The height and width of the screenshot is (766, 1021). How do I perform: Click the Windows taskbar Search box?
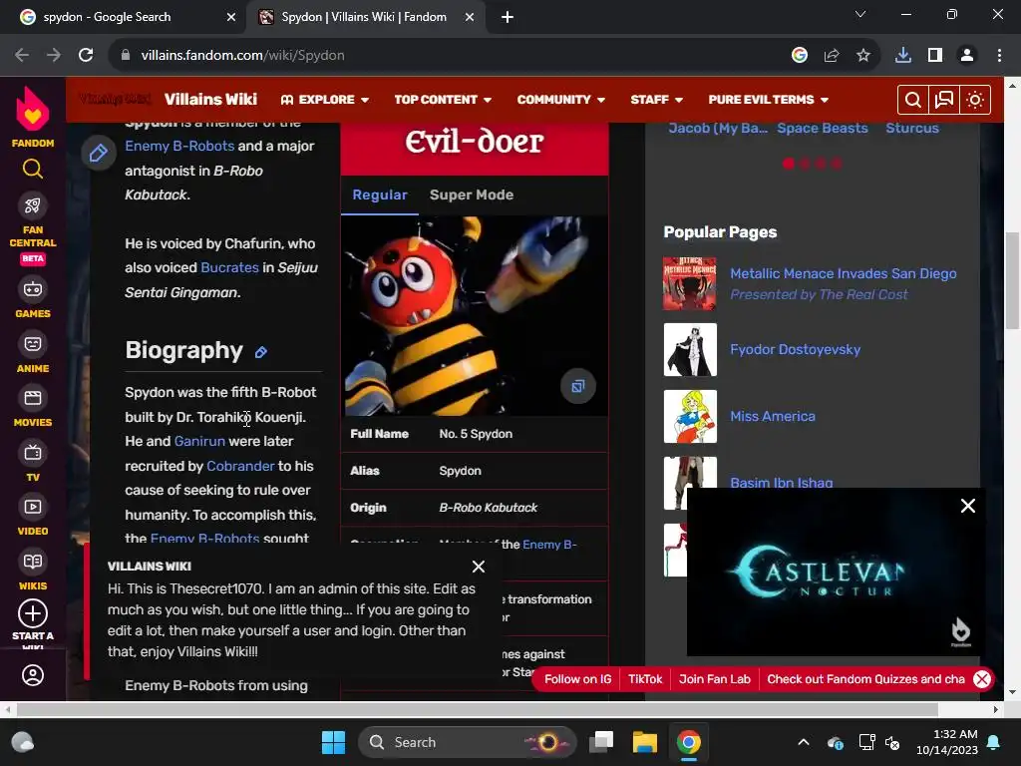click(x=467, y=742)
